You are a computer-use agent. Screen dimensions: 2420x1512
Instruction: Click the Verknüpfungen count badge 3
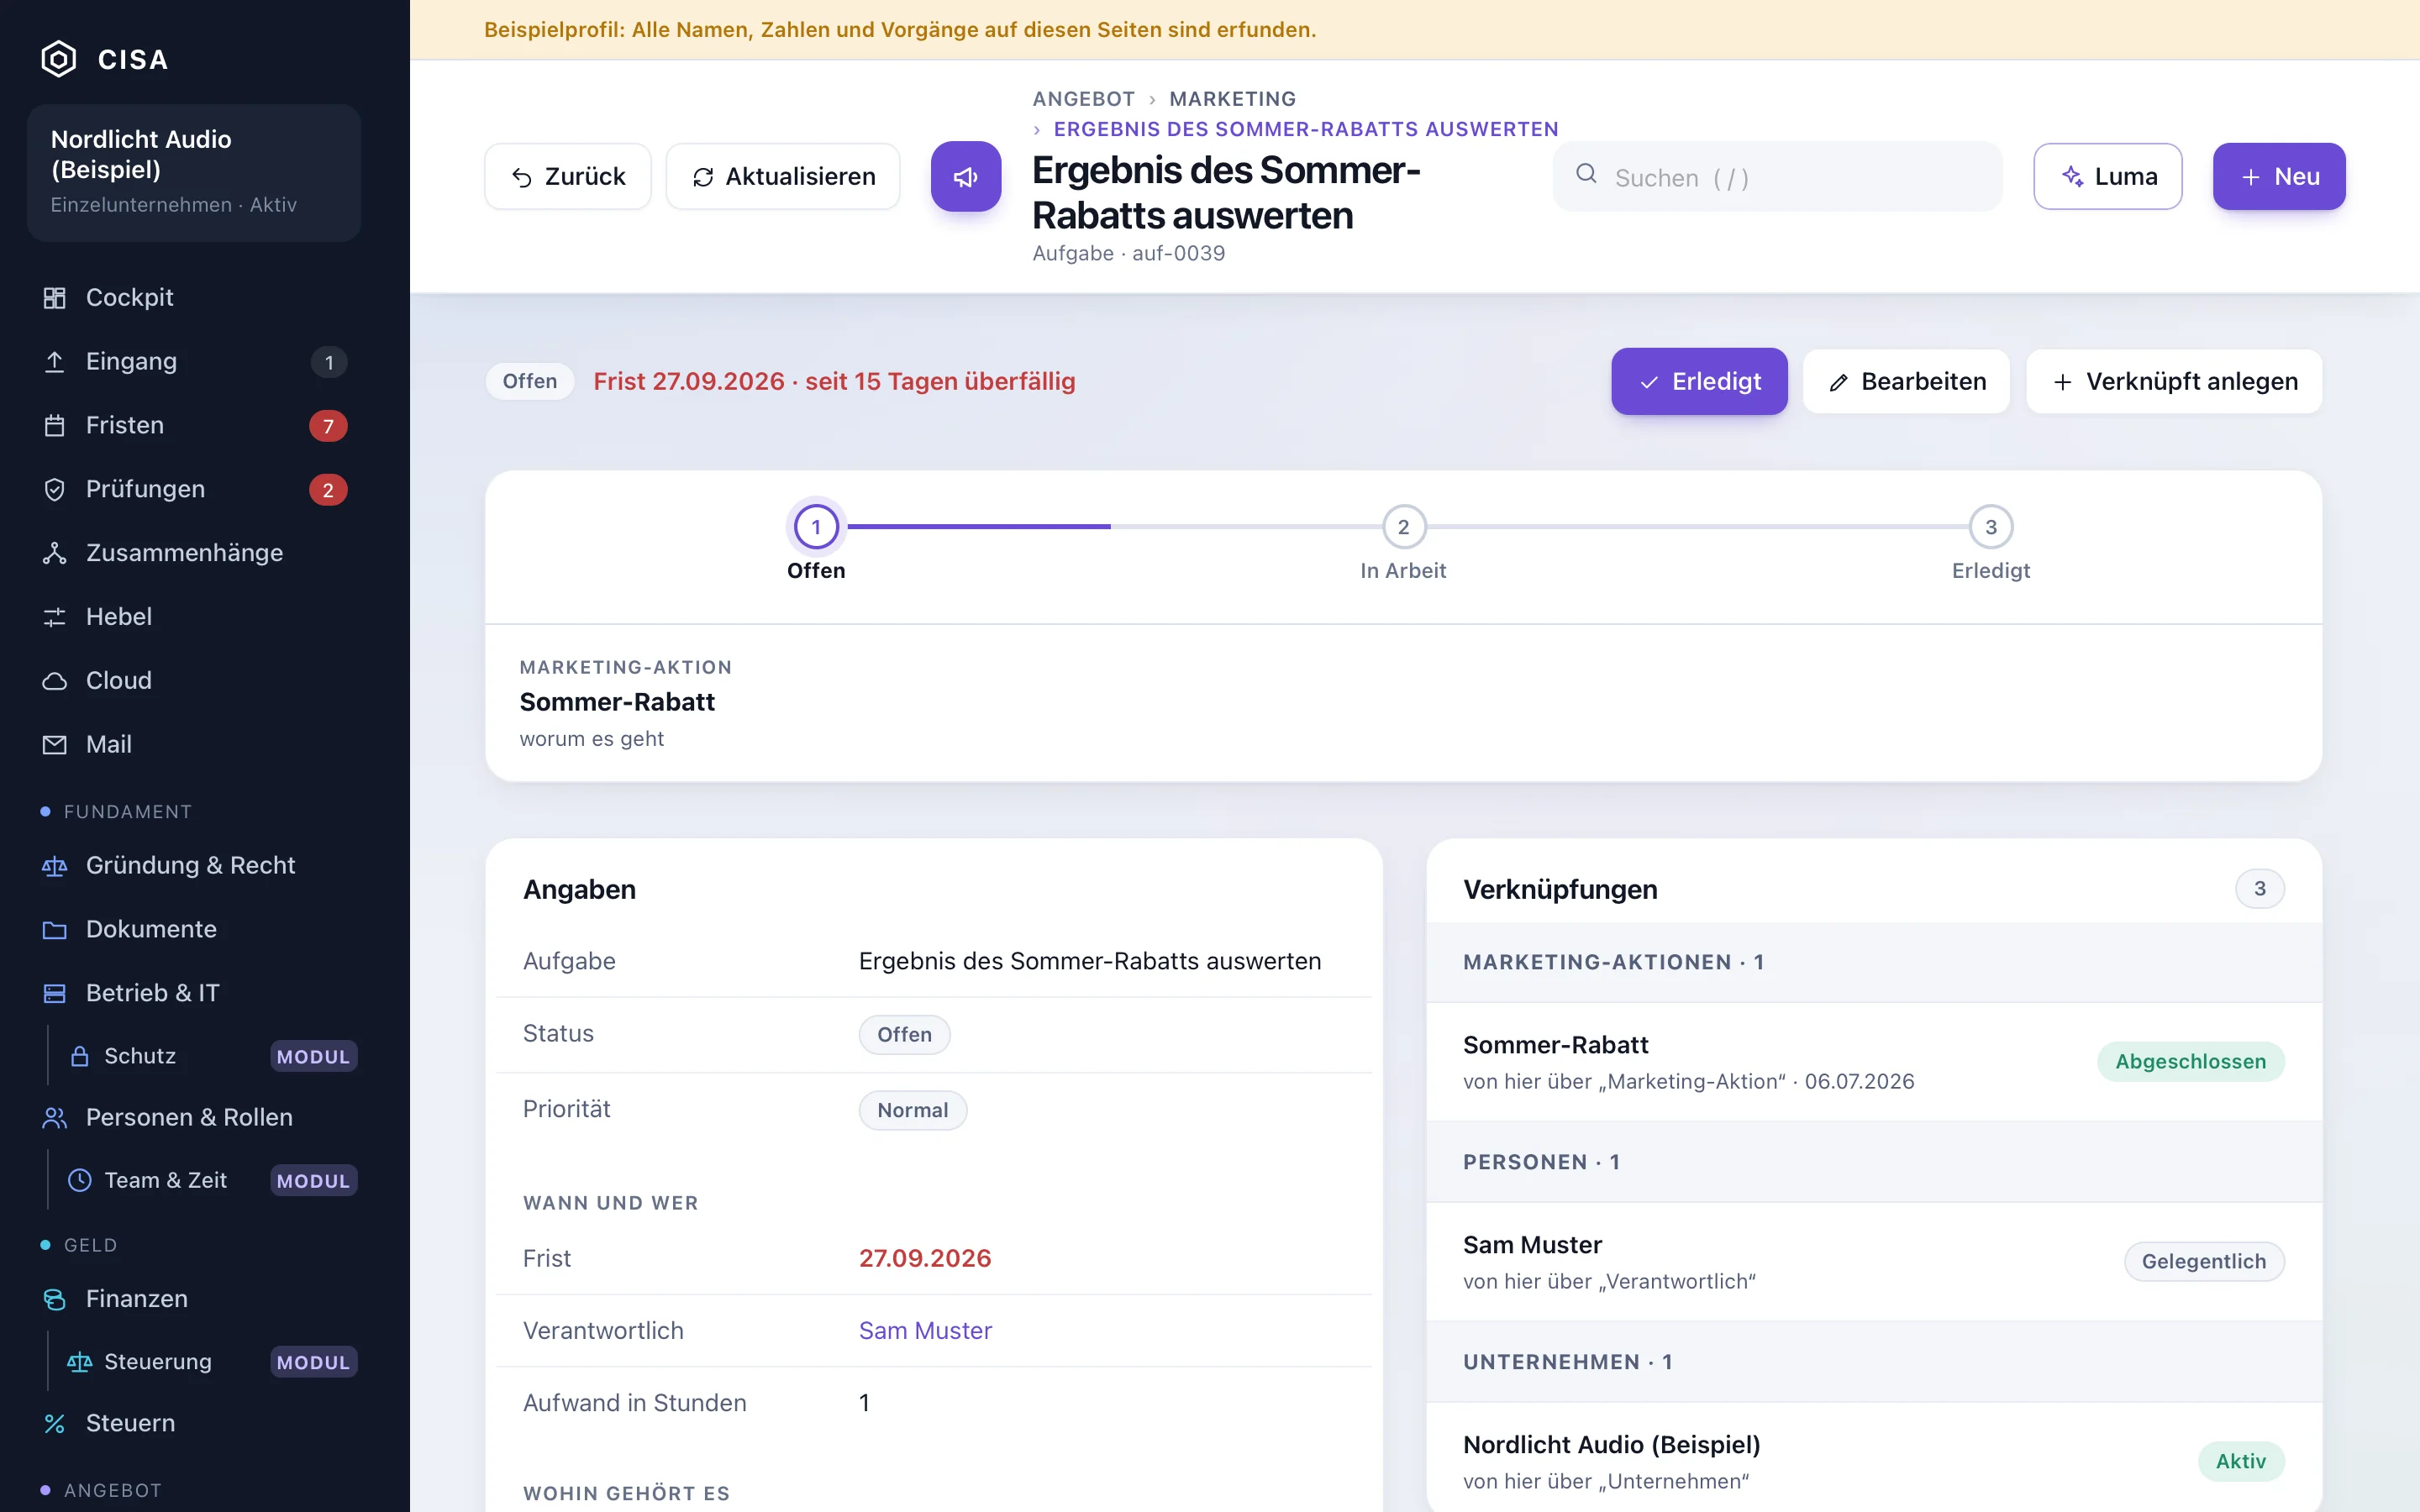click(x=2259, y=888)
